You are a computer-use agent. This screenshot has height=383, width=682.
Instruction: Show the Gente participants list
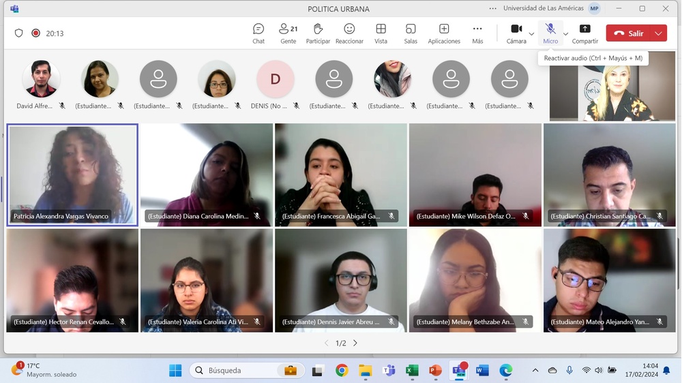point(288,33)
